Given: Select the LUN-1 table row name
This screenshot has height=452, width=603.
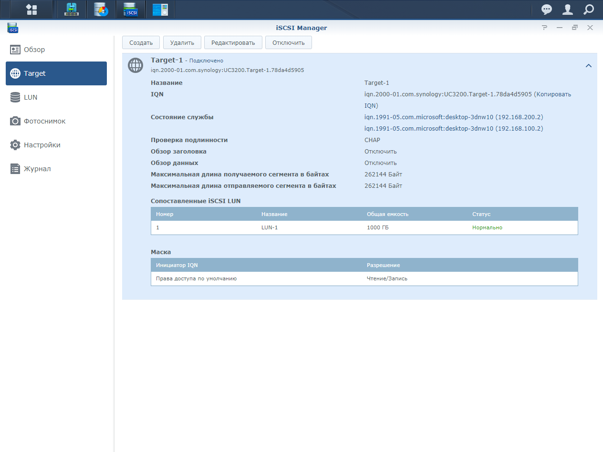Looking at the screenshot, I should (x=270, y=227).
